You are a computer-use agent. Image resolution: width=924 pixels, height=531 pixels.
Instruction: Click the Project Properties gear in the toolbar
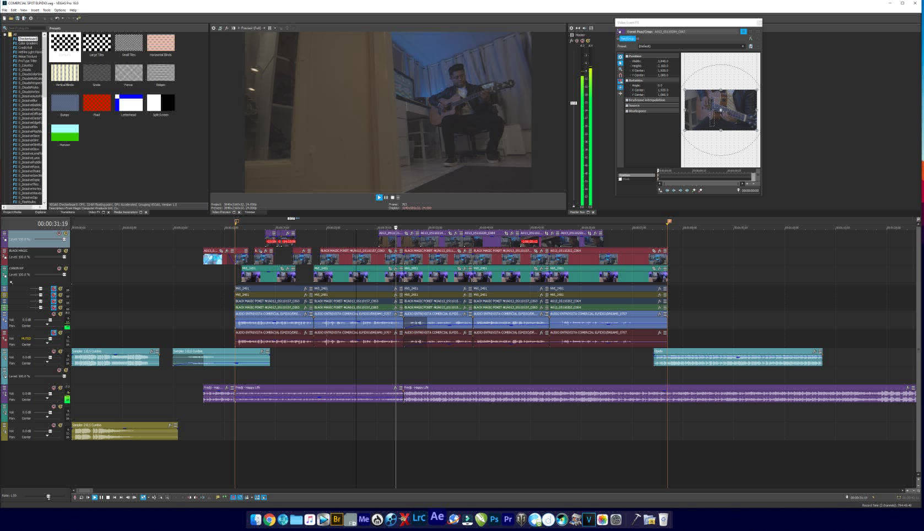pos(31,18)
